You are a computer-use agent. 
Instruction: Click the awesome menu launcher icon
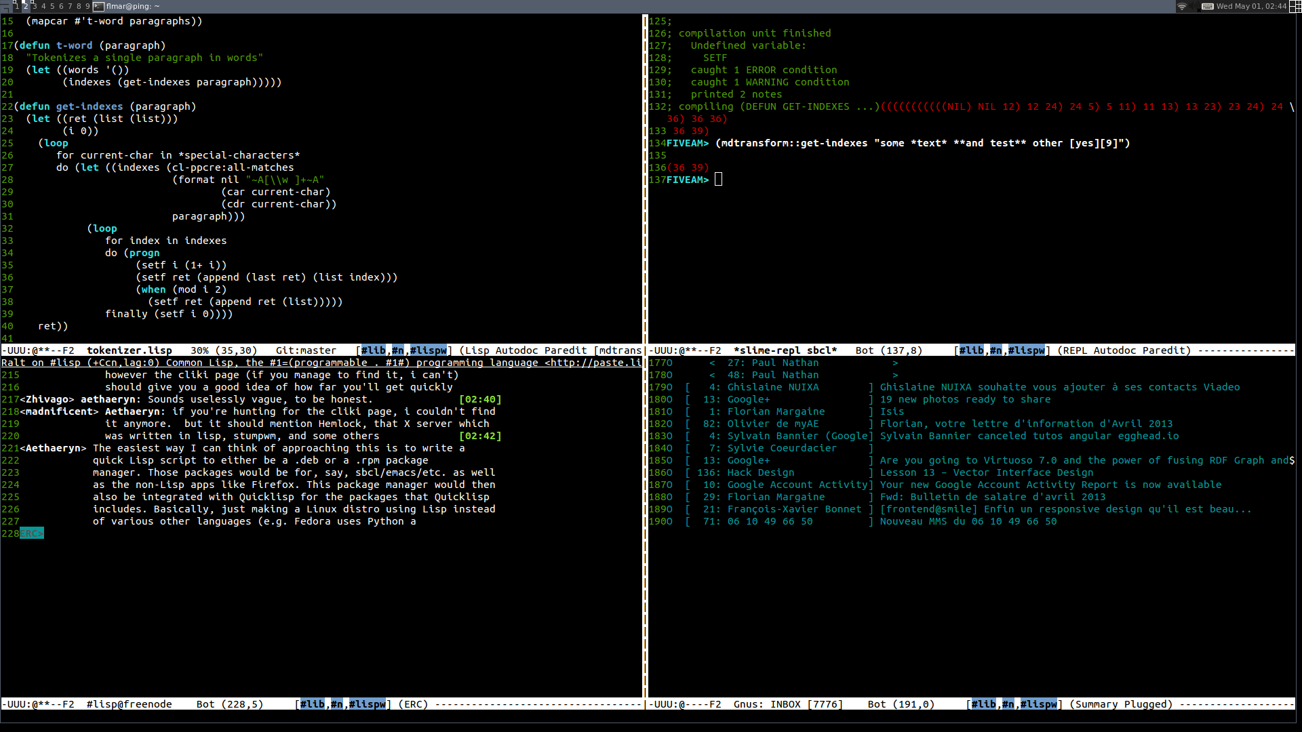pyautogui.click(x=5, y=6)
